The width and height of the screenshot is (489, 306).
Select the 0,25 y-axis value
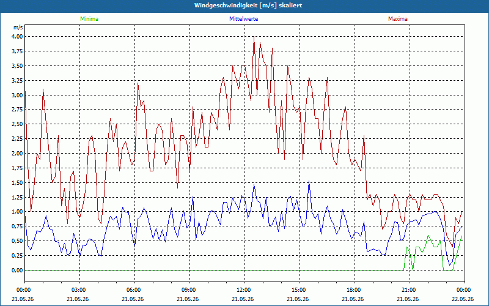17,256
